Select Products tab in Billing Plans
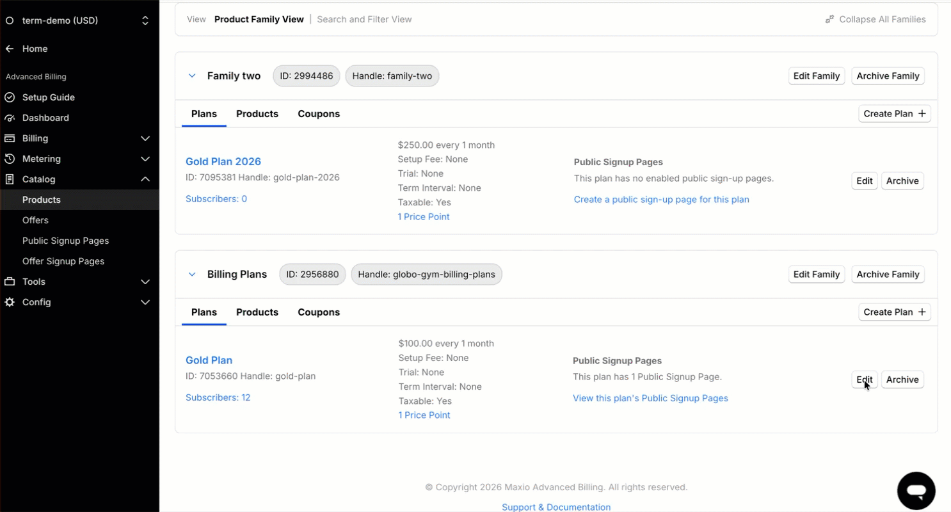 coord(257,312)
